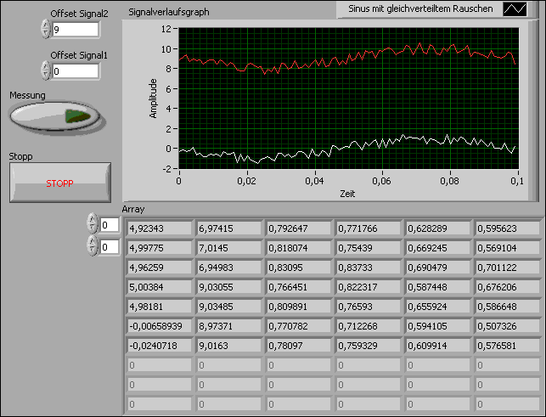The image size is (546, 417).
Task: Select array cell containing 0,595623
Action: [508, 228]
